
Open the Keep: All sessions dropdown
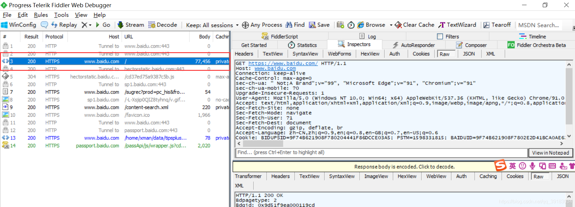pos(212,25)
